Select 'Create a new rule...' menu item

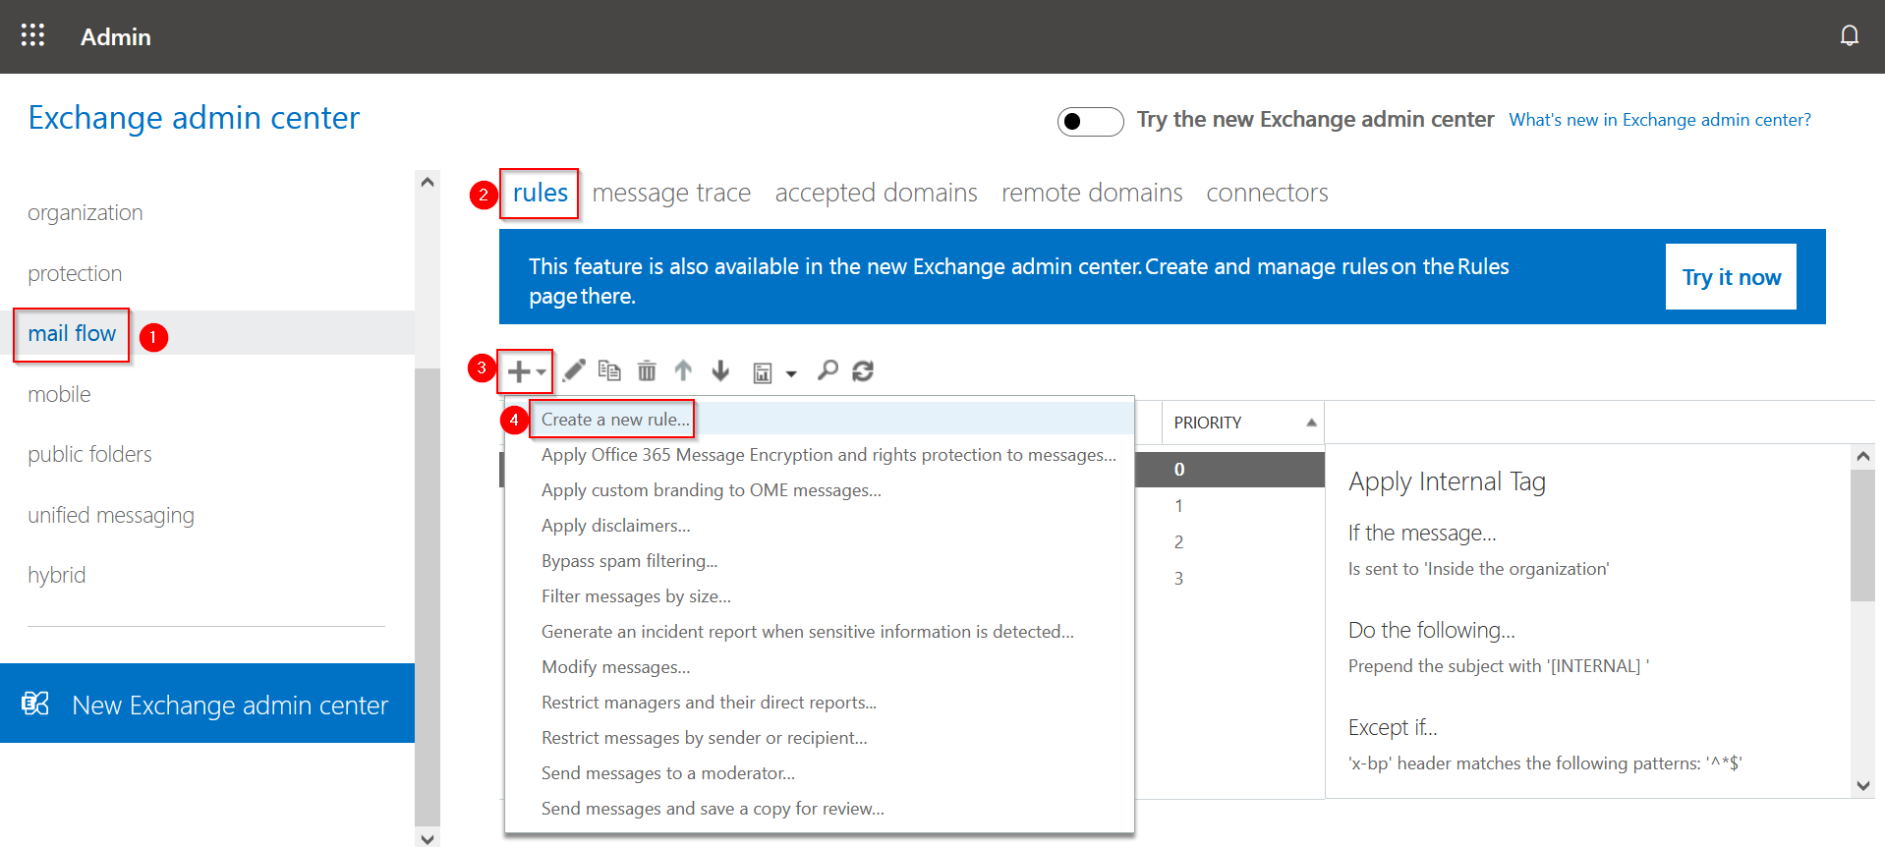614,420
